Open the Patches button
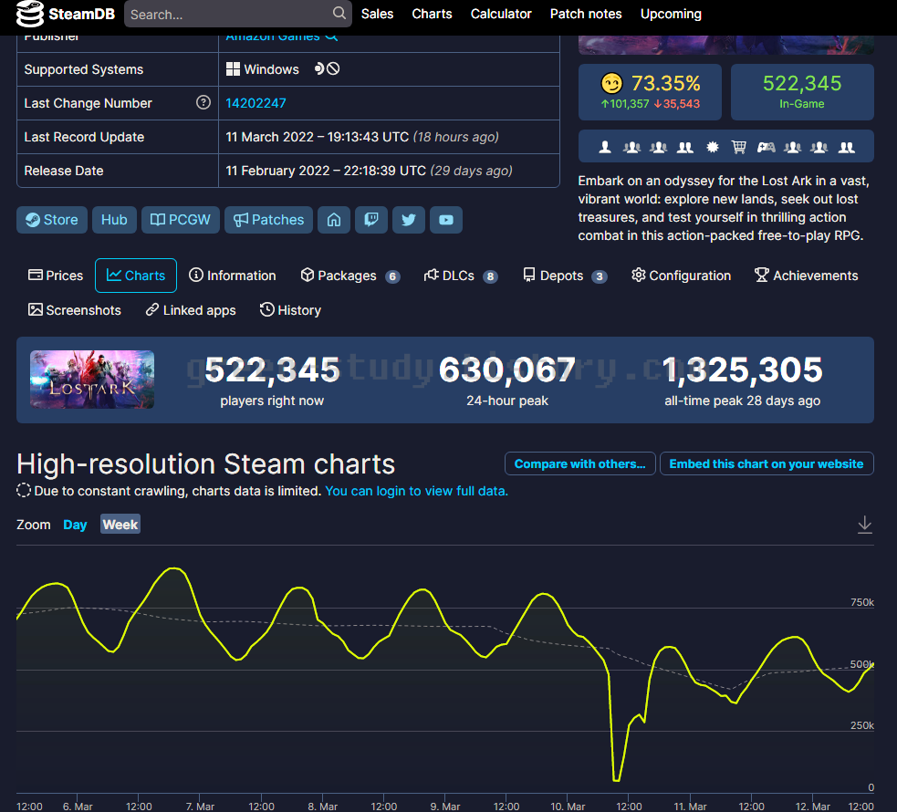This screenshot has height=812, width=897. click(269, 220)
